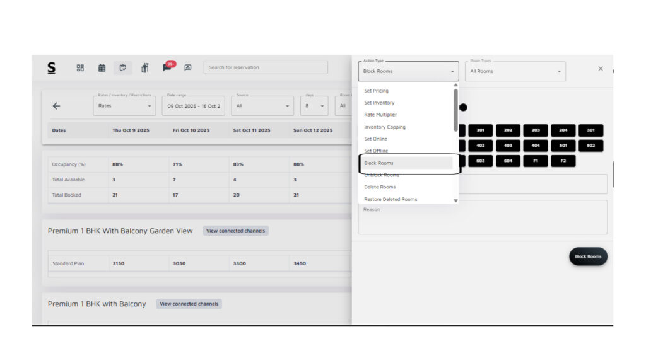646x363 pixels.
Task: Toggle room F2 selection
Action: tap(563, 161)
